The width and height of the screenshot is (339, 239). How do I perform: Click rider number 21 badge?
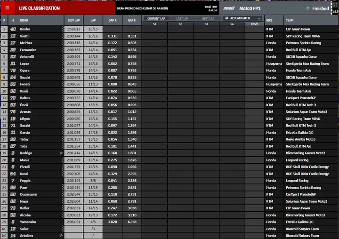[x=13, y=64]
